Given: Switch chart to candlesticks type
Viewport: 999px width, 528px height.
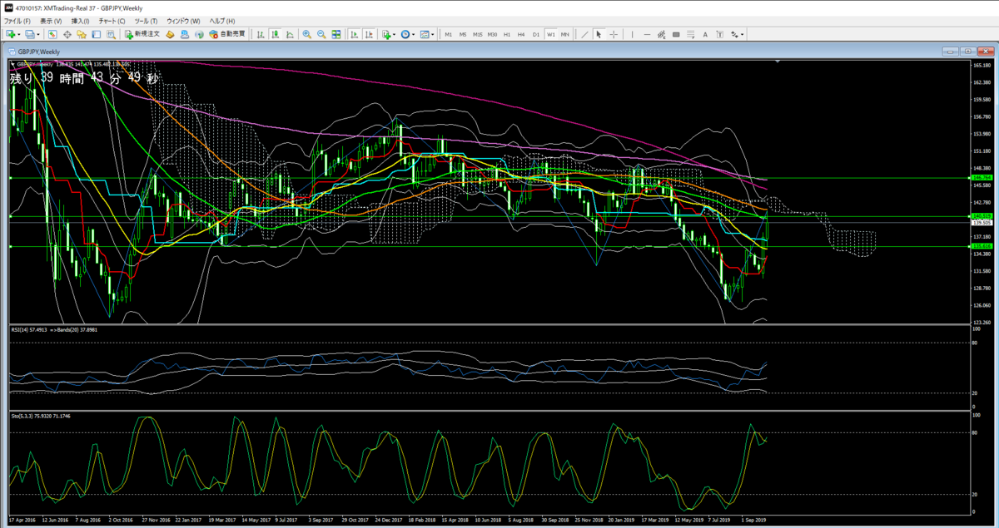Looking at the screenshot, I should tap(275, 34).
